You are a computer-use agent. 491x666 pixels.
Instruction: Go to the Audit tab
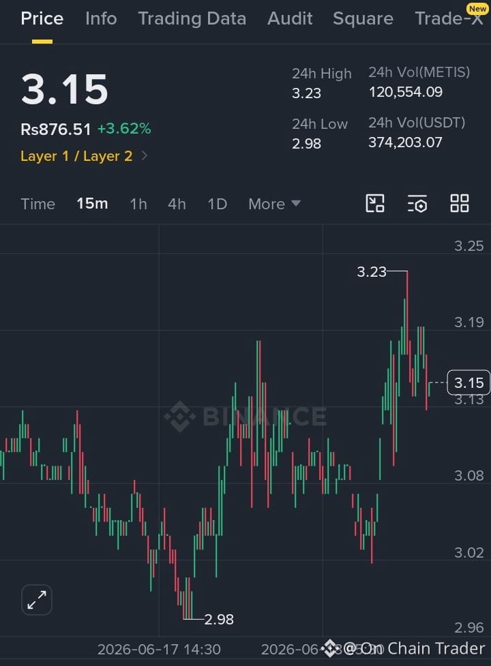290,18
